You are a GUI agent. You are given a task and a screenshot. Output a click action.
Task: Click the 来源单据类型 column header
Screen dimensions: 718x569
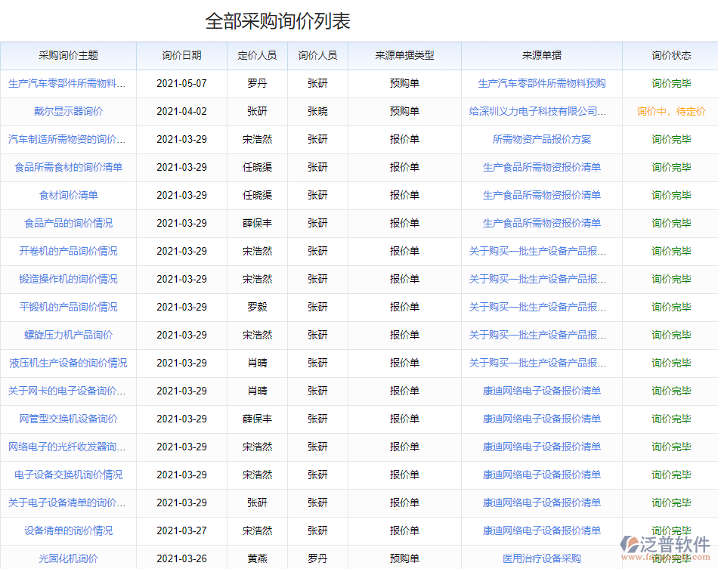[x=404, y=55]
